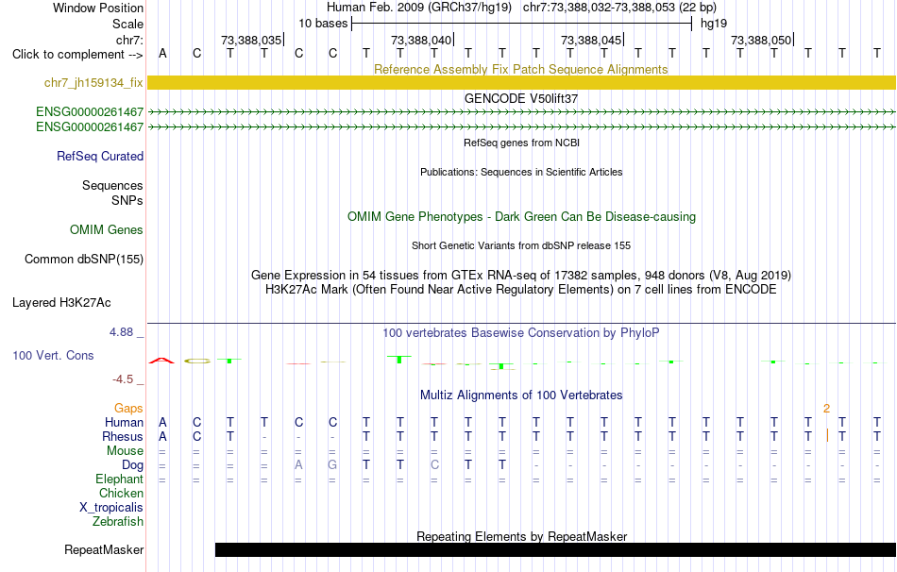Click the Layered H3K27Ac track label
The width and height of the screenshot is (897, 572).
pos(61,303)
